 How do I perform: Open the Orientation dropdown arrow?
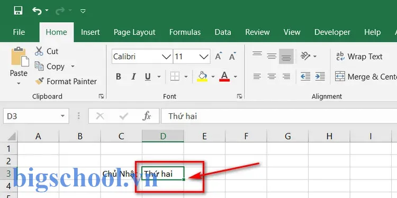pyautogui.click(x=315, y=56)
